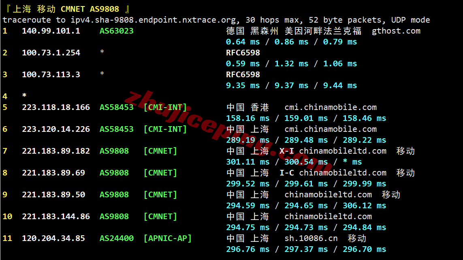Screen dimensions: 463x260
Task: Click AS58453 in hop 6 row
Action: (x=117, y=129)
